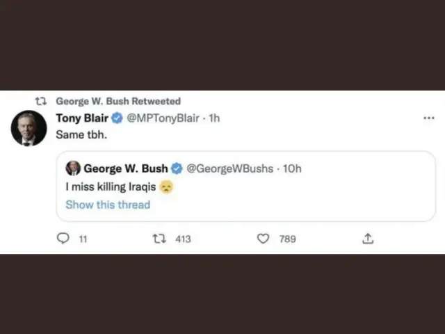Click the retweet icon beside 413
This screenshot has width=445, height=334.
[159, 239]
